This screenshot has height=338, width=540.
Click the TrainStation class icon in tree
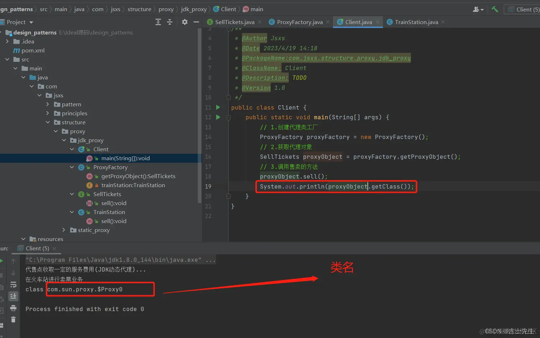tap(81, 212)
